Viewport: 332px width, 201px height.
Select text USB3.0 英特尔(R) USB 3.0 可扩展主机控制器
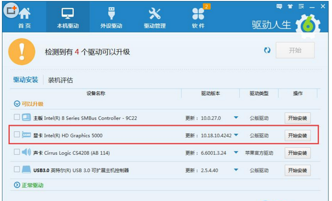(x=81, y=170)
